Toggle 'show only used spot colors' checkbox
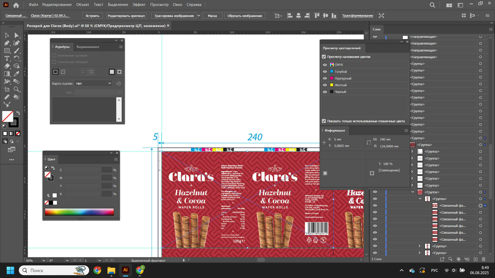 click(324, 121)
